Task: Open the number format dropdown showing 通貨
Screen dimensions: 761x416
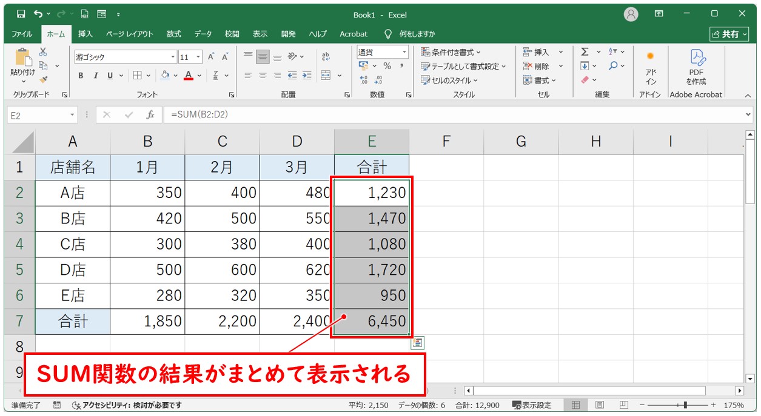Action: click(x=404, y=52)
